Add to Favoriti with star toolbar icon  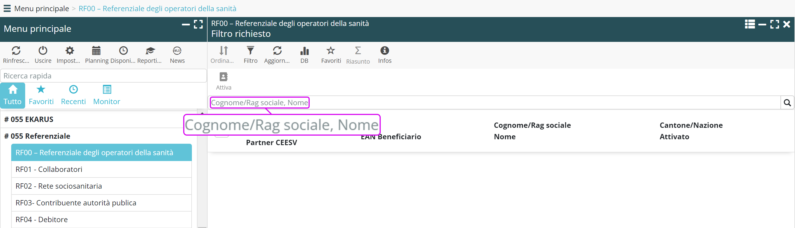click(x=331, y=51)
